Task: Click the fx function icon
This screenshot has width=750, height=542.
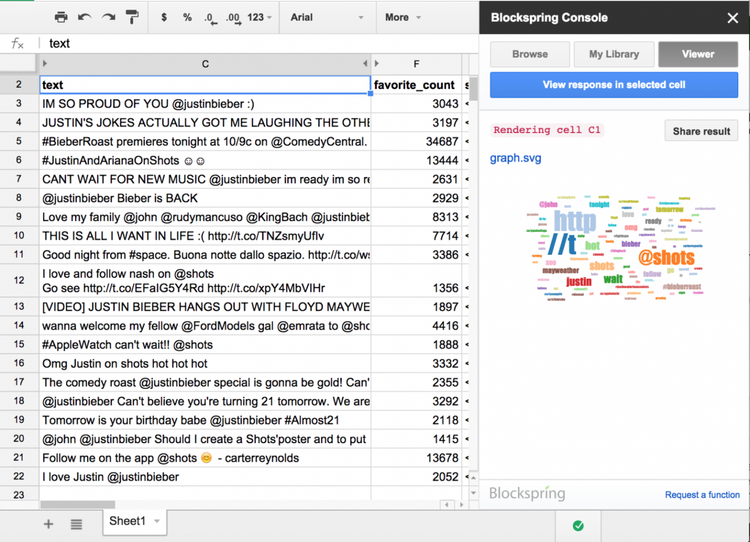Action: [18, 44]
